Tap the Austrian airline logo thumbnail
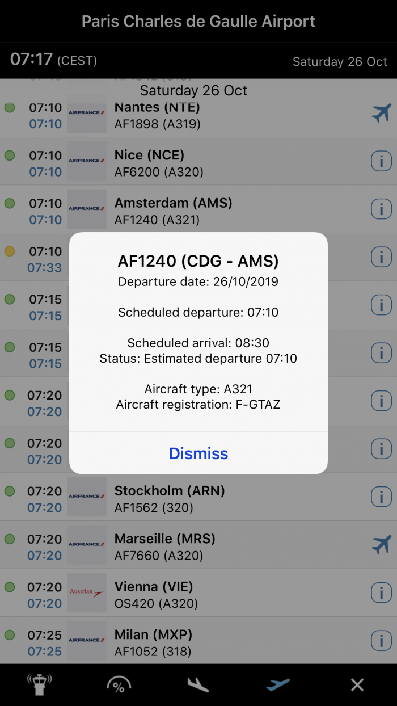397x706 pixels. pyautogui.click(x=87, y=593)
